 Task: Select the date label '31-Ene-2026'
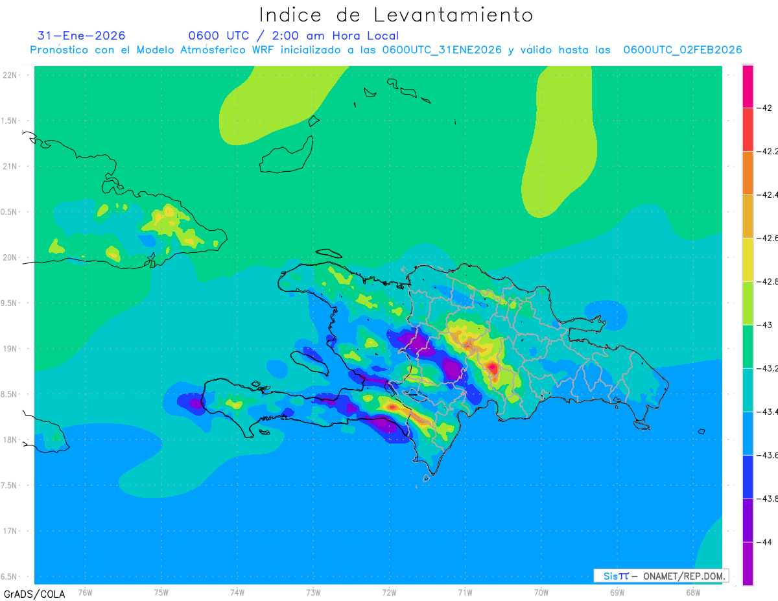[82, 36]
